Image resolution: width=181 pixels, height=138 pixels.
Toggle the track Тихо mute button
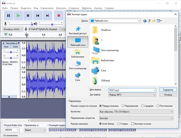coord(6,47)
